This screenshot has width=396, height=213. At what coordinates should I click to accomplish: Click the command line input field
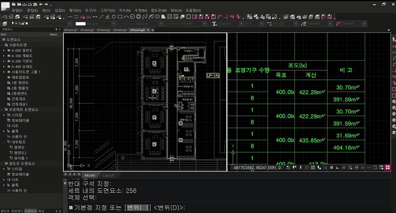[229, 208]
